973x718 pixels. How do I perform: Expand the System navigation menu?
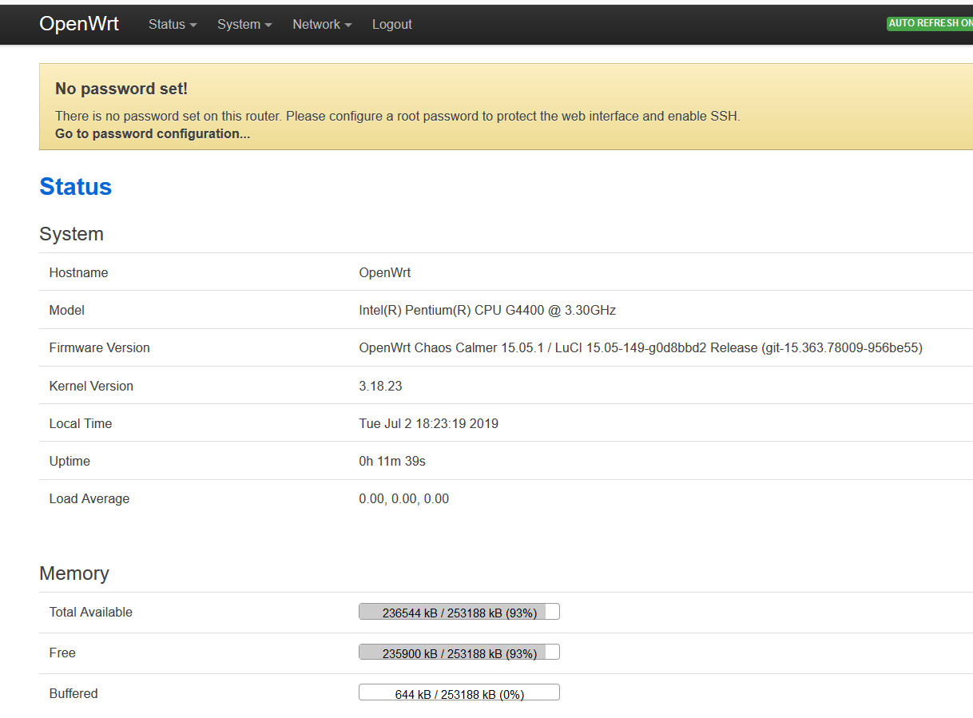coord(244,24)
